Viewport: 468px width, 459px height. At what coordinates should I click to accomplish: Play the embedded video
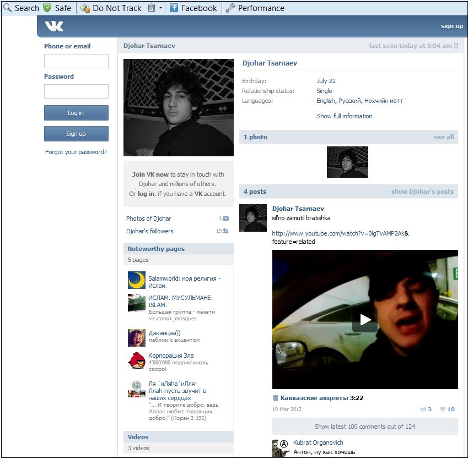point(365,320)
